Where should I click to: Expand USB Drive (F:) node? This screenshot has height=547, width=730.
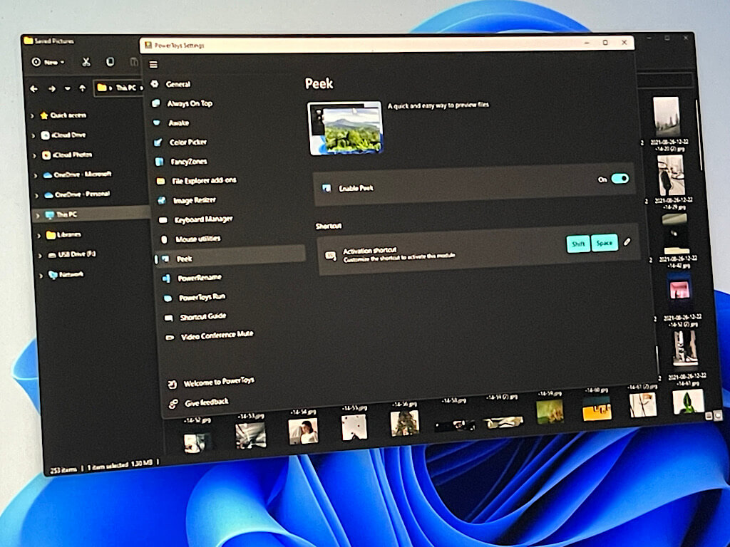(x=41, y=256)
